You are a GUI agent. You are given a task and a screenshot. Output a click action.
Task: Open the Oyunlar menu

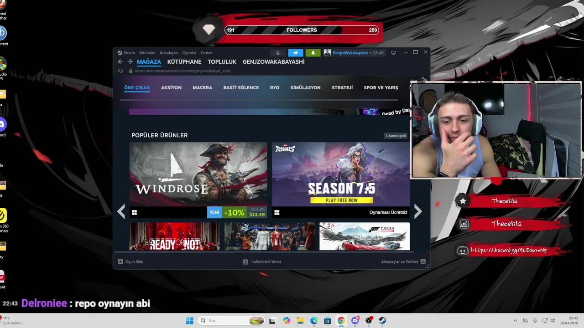[x=189, y=53]
